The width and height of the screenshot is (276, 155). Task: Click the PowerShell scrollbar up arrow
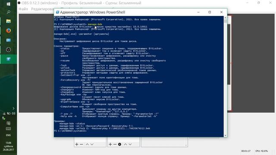pos(225,18)
